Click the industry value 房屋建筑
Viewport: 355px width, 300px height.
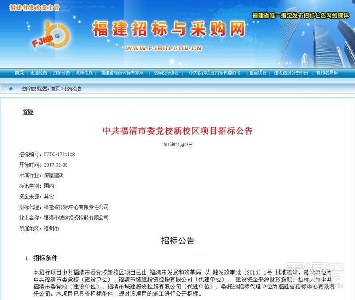(x=54, y=175)
